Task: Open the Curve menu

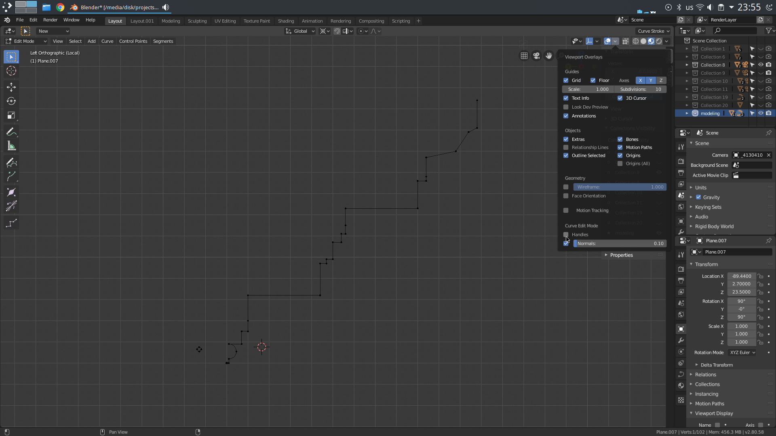Action: click(x=107, y=41)
